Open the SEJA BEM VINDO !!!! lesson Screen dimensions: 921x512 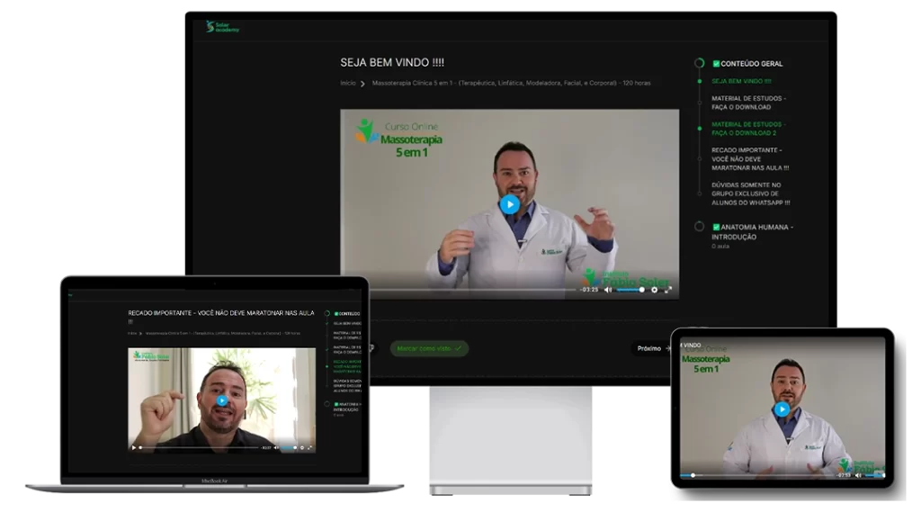pyautogui.click(x=741, y=81)
